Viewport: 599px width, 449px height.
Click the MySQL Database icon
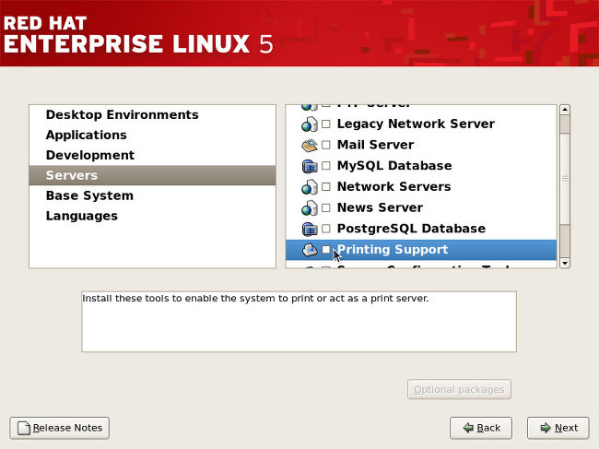point(310,166)
